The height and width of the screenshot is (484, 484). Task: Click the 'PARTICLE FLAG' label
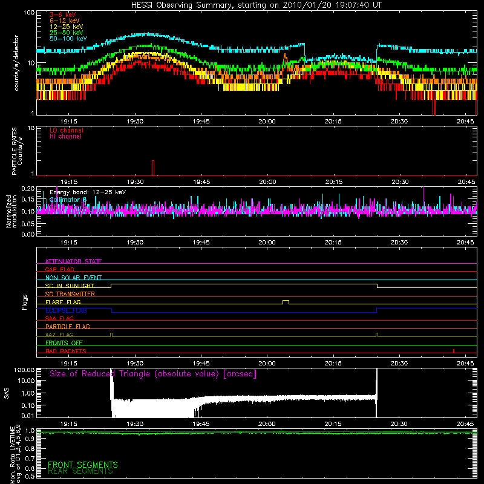68,326
